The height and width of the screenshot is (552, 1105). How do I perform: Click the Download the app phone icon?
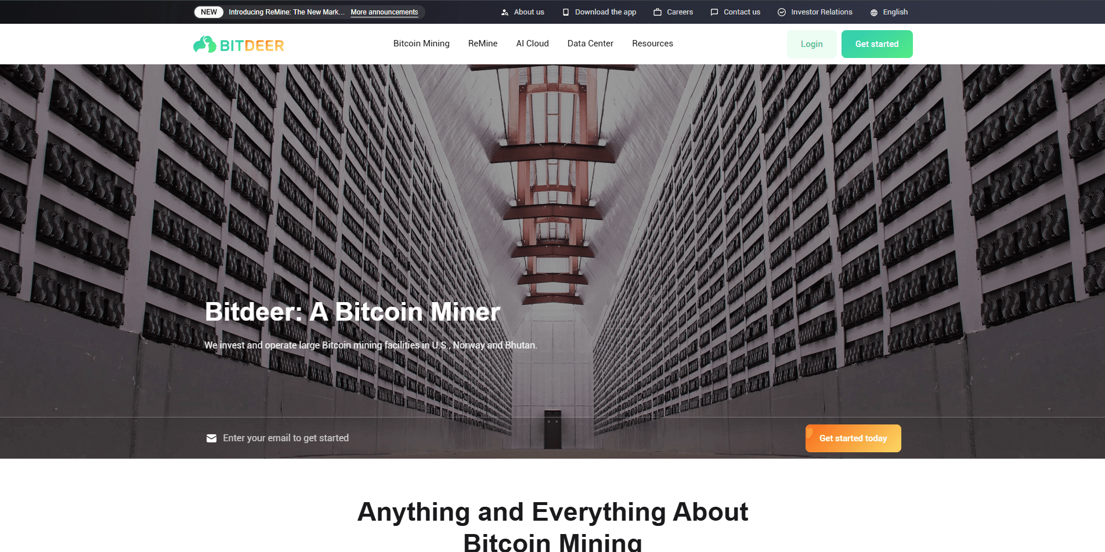click(x=566, y=12)
